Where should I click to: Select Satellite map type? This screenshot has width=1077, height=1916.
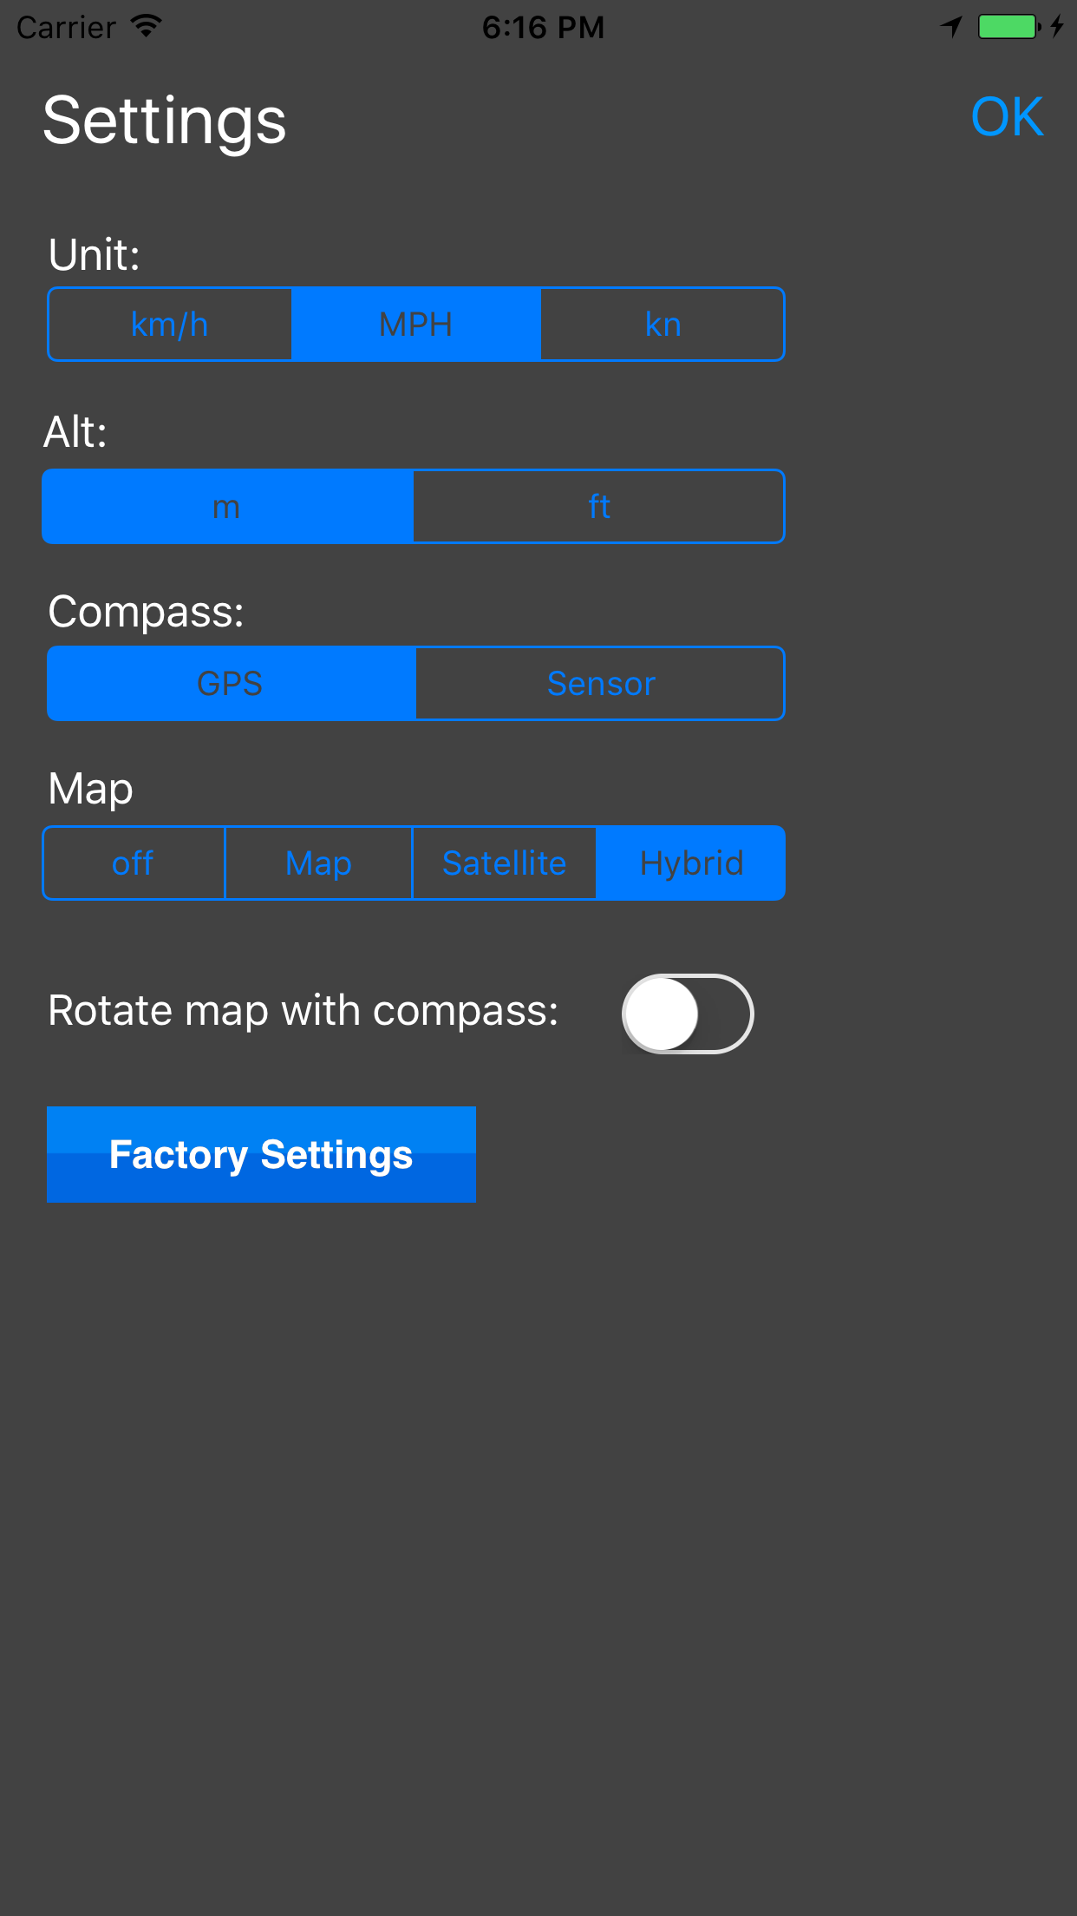coord(504,863)
